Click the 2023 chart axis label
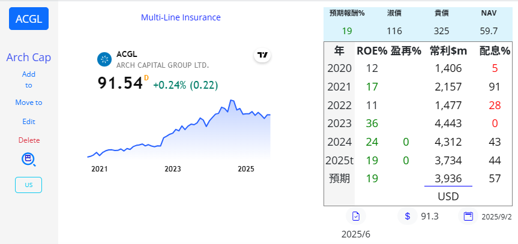 click(173, 170)
